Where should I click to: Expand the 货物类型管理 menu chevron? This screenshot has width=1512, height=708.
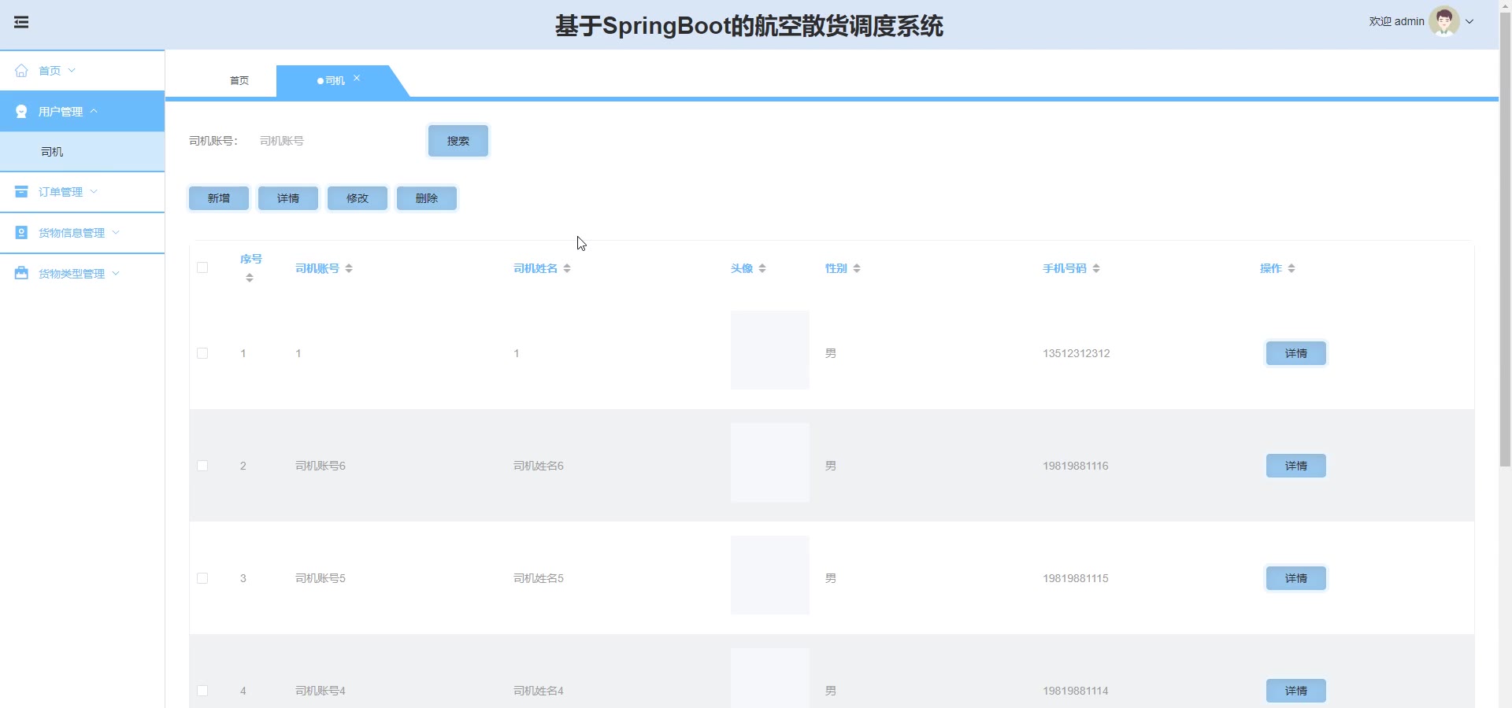116,274
